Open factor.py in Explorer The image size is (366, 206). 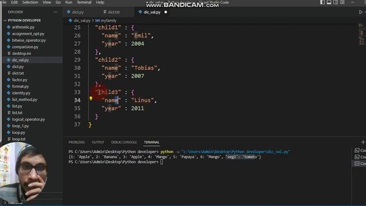[x=19, y=80]
